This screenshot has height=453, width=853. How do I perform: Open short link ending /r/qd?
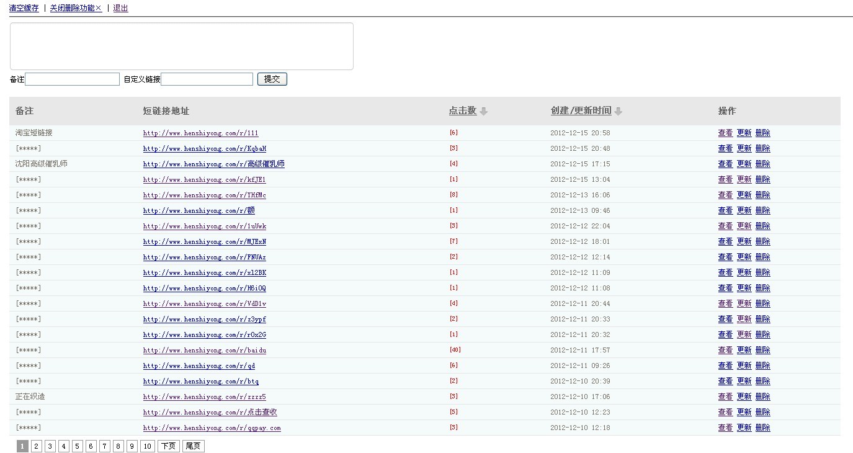point(199,366)
